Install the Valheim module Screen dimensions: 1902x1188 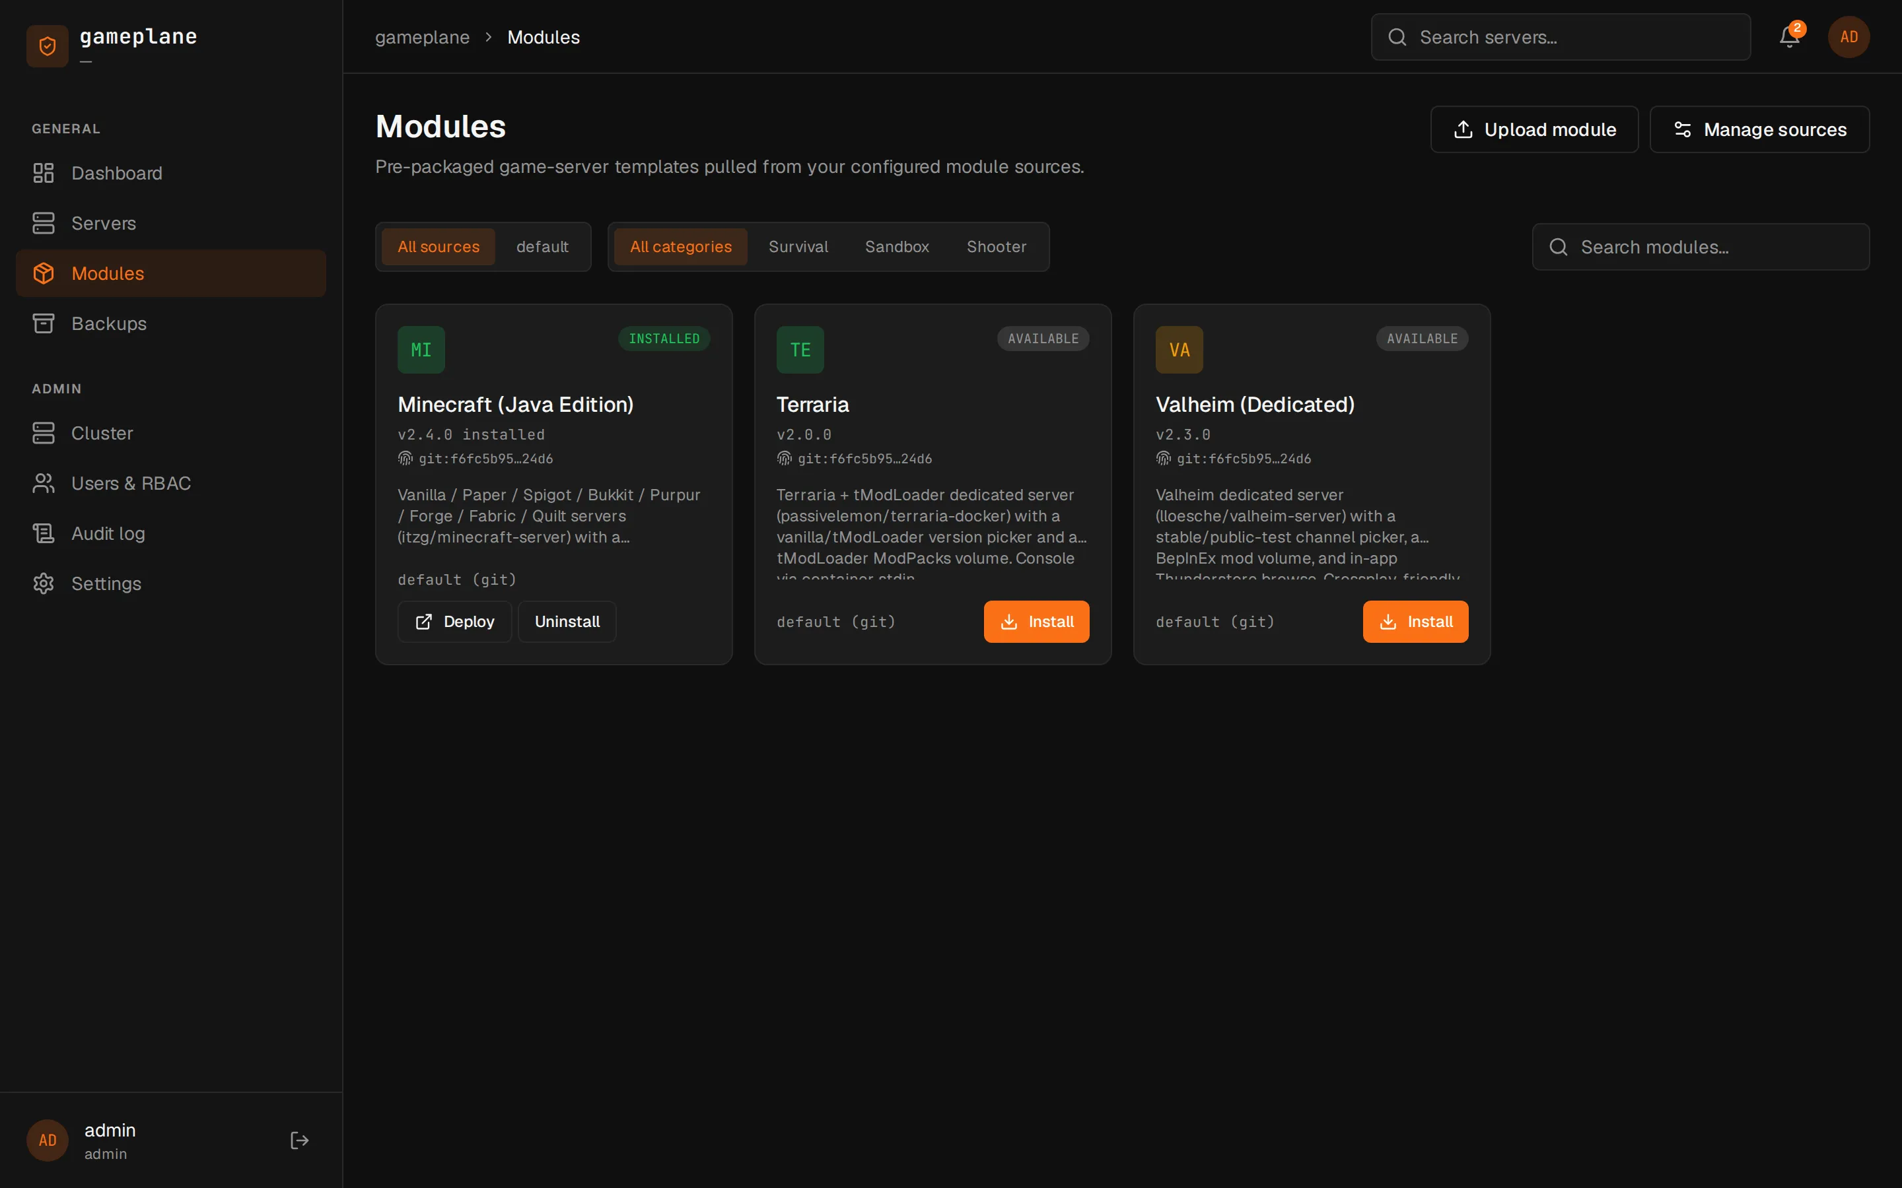coord(1415,622)
